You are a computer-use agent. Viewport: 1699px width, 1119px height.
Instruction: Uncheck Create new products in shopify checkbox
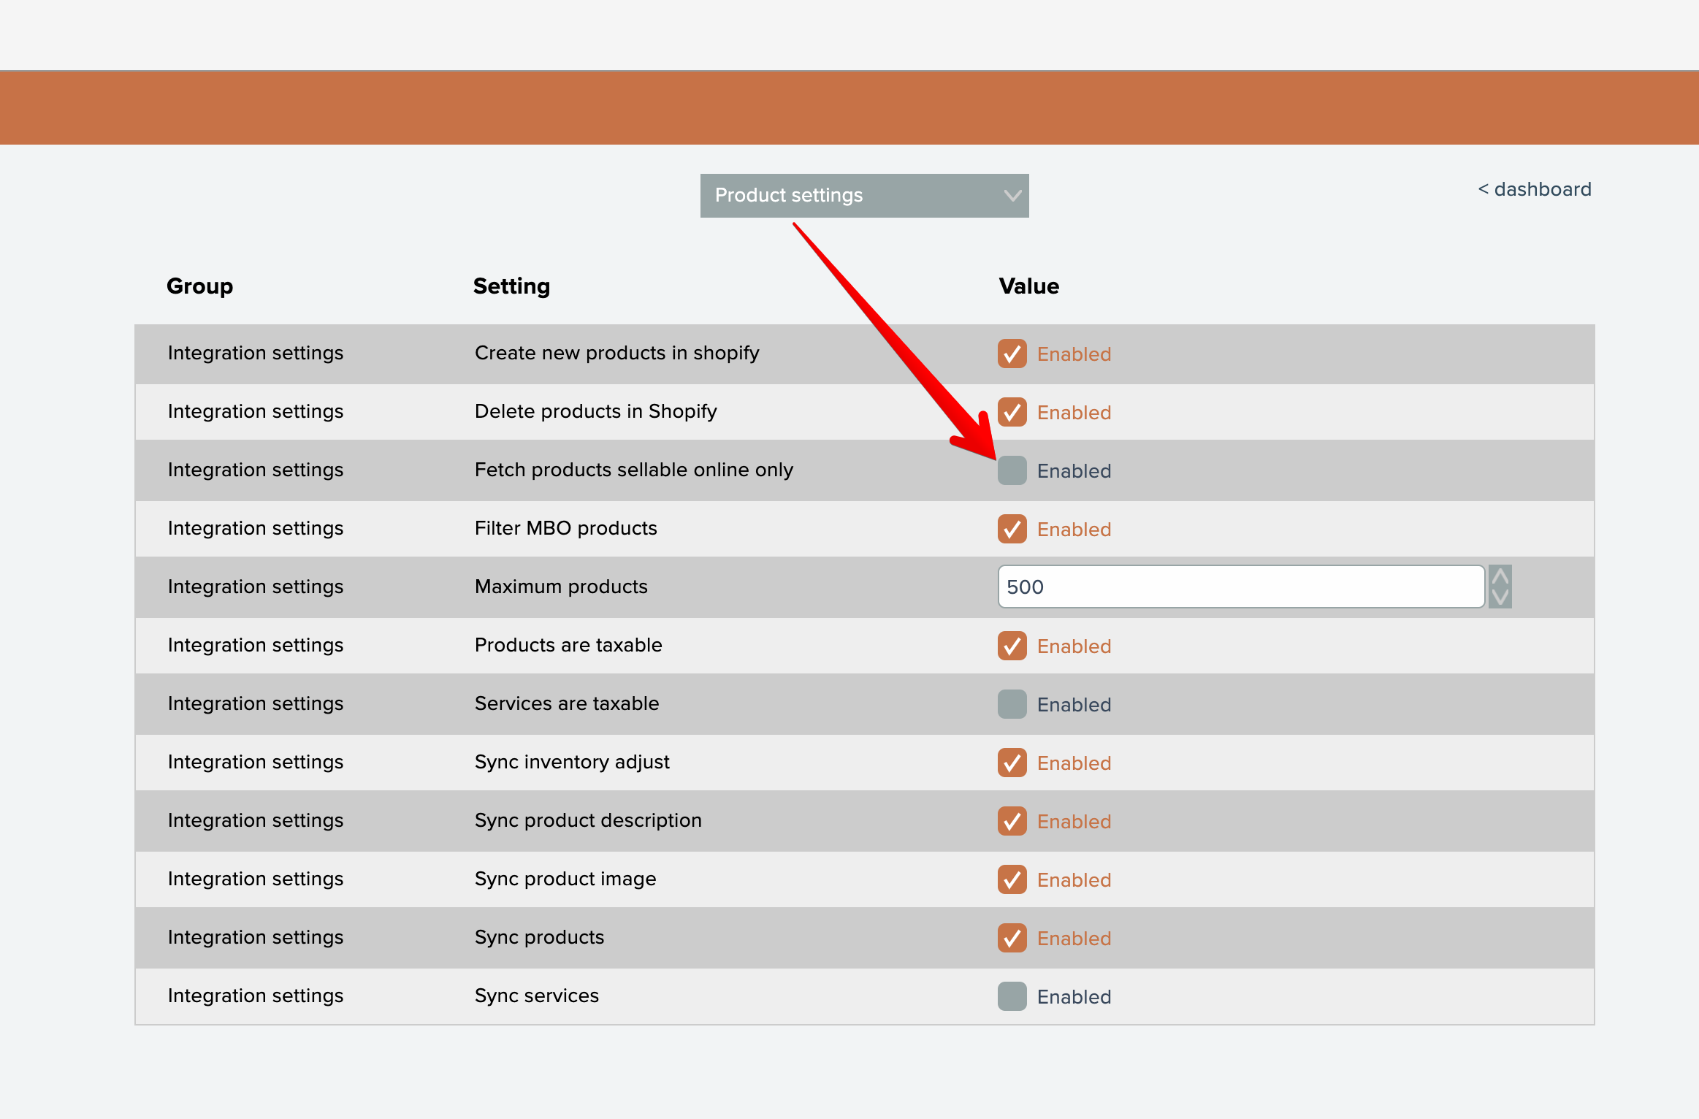1012,354
